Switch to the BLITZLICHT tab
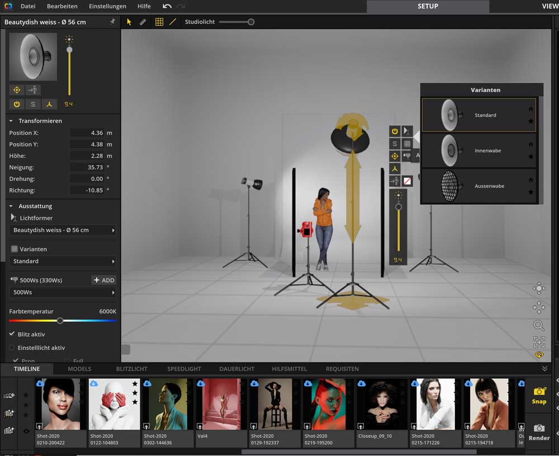Screen dimensions: 559x456 click(131, 369)
